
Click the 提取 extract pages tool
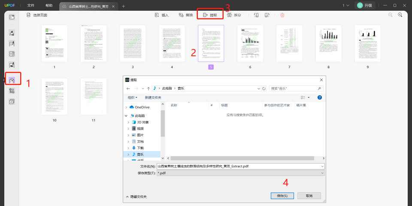coord(210,15)
